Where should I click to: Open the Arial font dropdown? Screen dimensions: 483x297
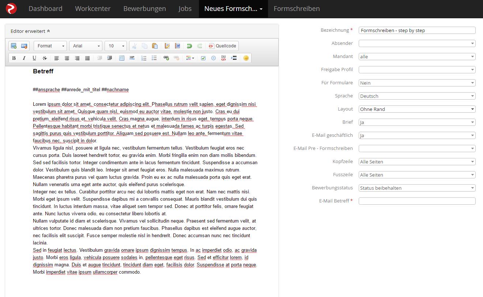(x=86, y=46)
